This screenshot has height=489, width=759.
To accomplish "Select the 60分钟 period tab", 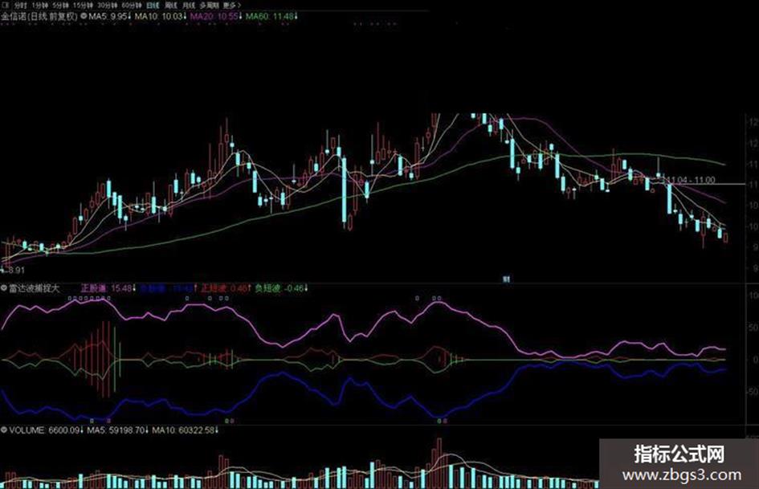I will click(x=131, y=6).
